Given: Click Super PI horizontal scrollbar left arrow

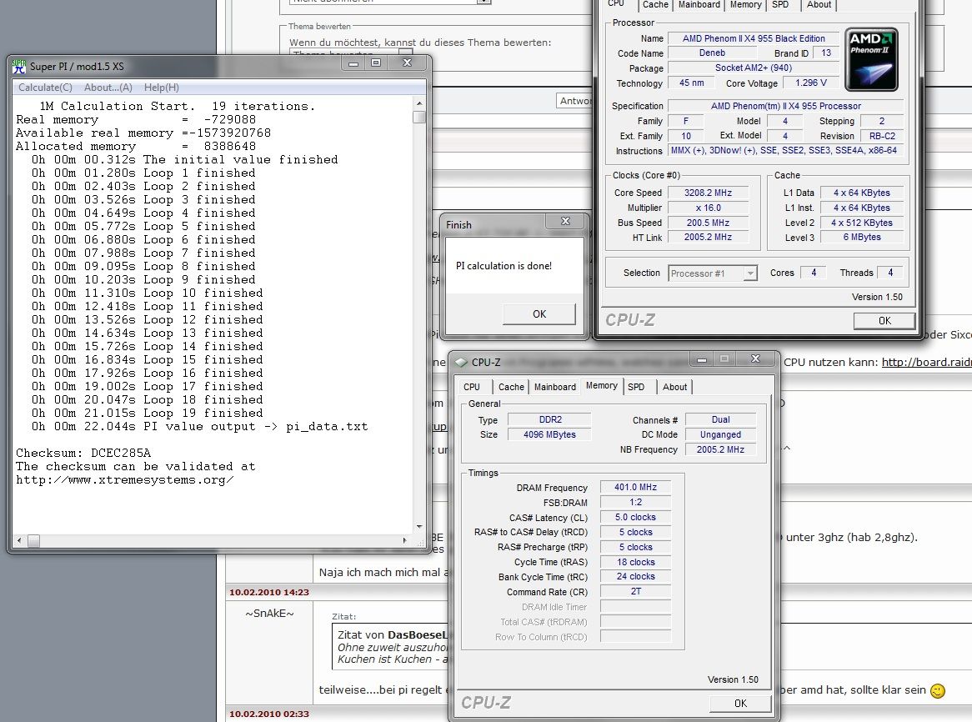Looking at the screenshot, I should 19,540.
